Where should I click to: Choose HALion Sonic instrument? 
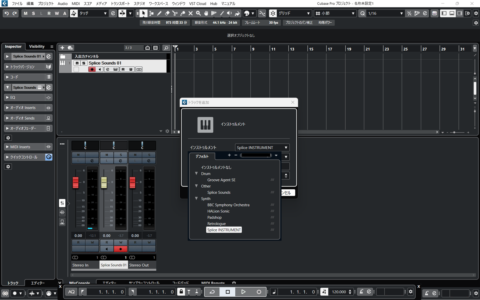[218, 211]
